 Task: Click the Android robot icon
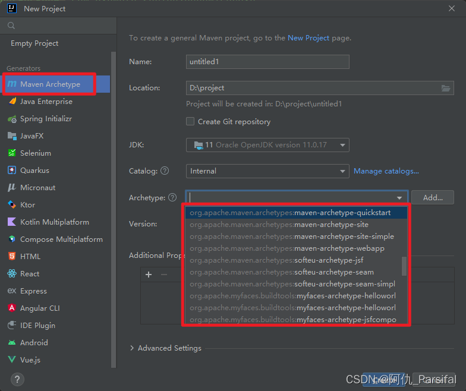[12, 342]
